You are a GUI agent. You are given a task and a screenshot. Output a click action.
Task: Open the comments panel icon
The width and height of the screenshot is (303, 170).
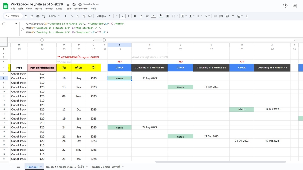[x=294, y=6]
